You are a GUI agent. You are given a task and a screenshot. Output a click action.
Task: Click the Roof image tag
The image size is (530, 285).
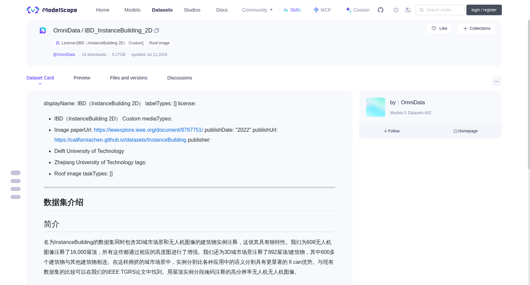coord(159,43)
